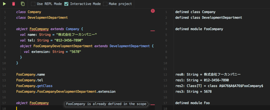Click the string "012-3456-7890" in the editor

(69, 40)
